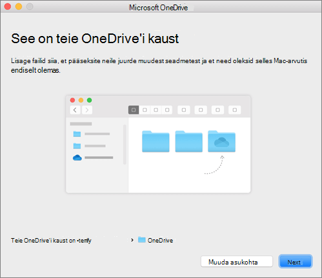Click the Lisage failid siia description text
Screen dimensions: 322x278
point(159,66)
